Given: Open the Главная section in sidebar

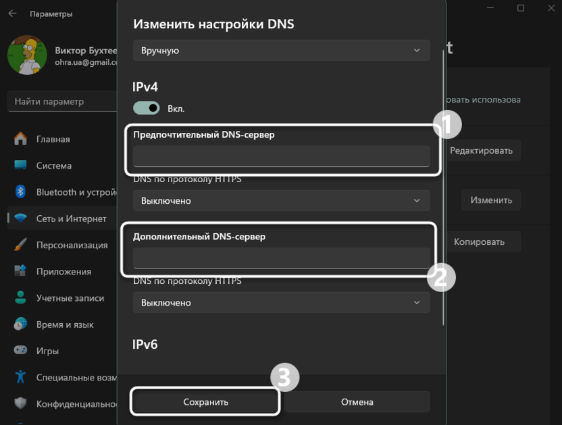Looking at the screenshot, I should [51, 139].
